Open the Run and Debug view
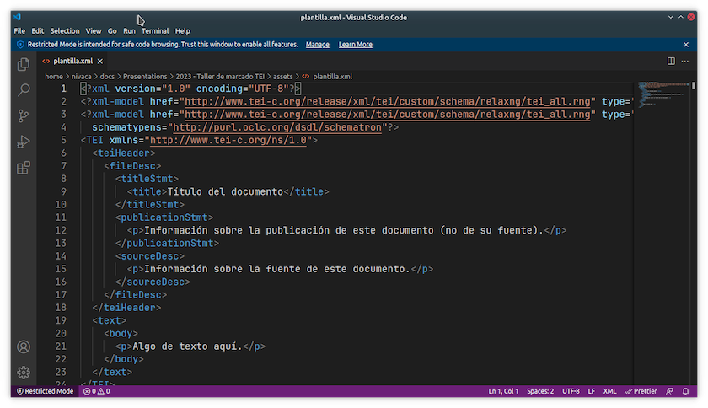The height and width of the screenshot is (408, 708). (x=24, y=142)
